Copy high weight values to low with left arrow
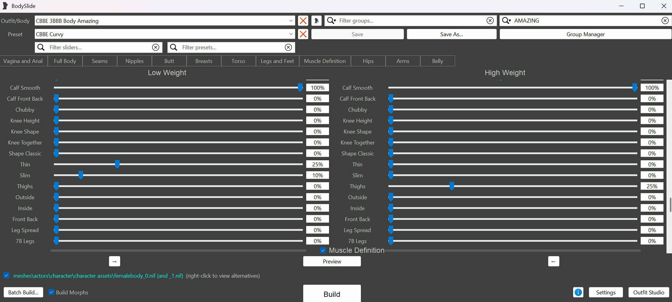 pyautogui.click(x=553, y=261)
